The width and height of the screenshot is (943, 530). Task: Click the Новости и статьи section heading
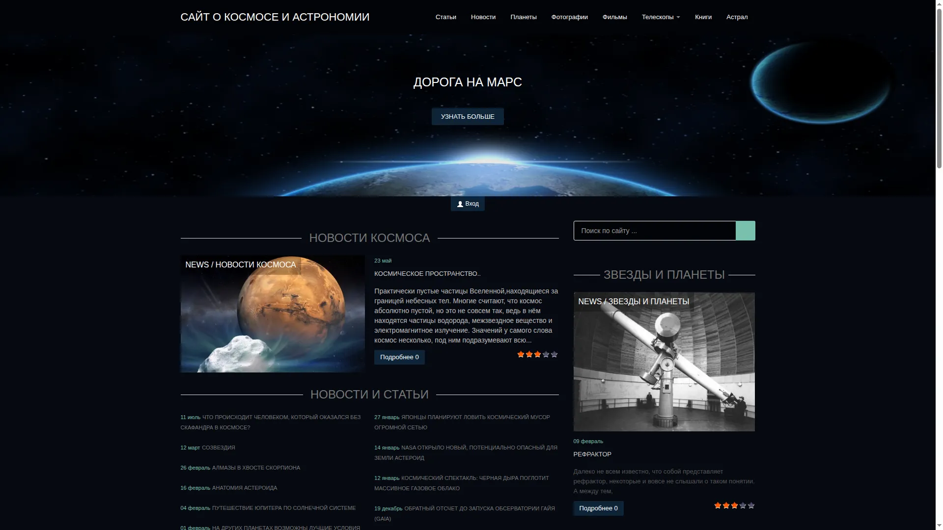tap(369, 395)
